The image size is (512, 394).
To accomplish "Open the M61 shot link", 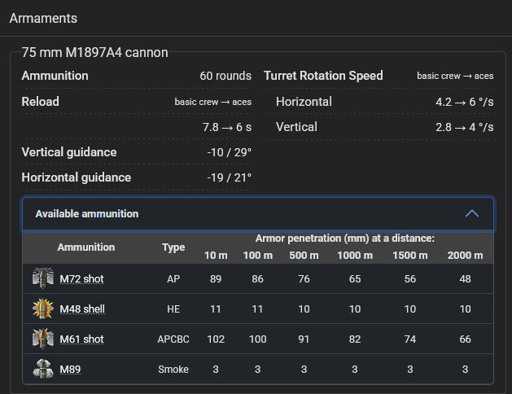I will pos(81,339).
